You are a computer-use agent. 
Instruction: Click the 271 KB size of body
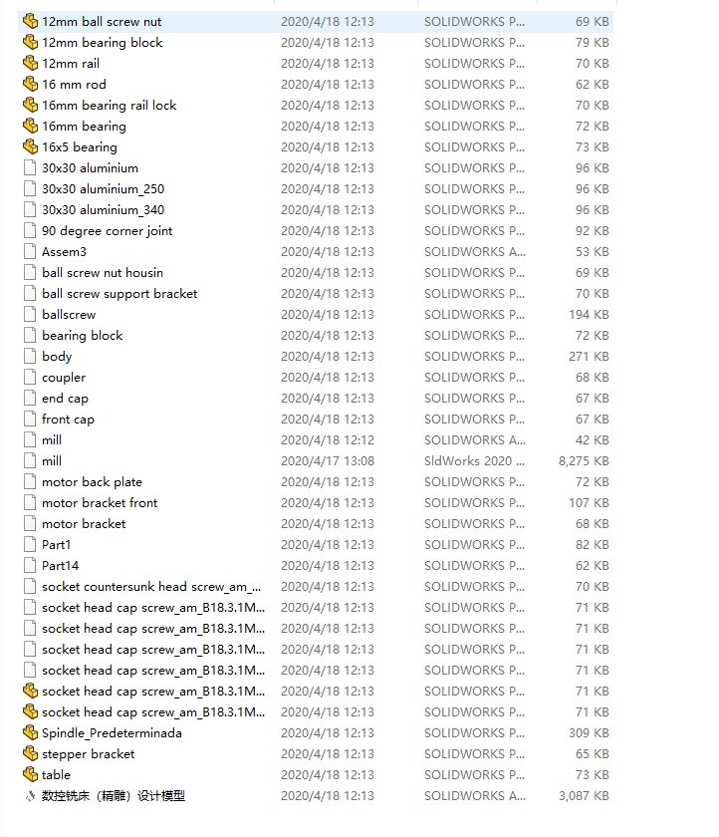pyautogui.click(x=589, y=356)
